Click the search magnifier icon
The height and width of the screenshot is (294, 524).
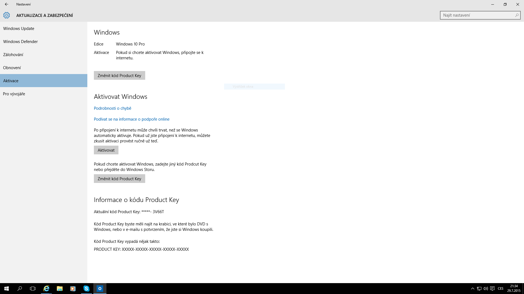[517, 15]
